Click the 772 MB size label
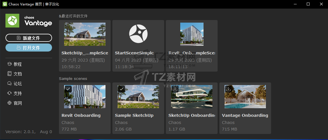The height and width of the screenshot is (140, 328). coord(69,129)
